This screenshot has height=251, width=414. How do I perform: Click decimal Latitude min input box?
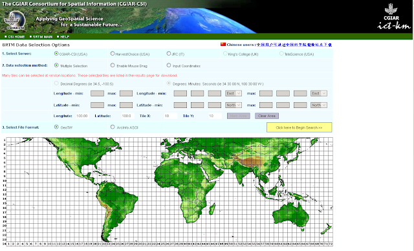click(x=97, y=105)
